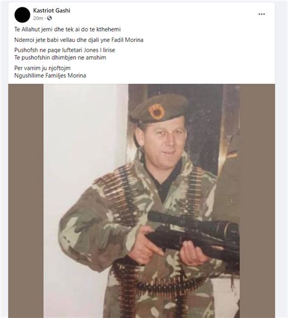Click the black circular profile avatar
Viewport: 288px width, 318px height.
point(22,15)
